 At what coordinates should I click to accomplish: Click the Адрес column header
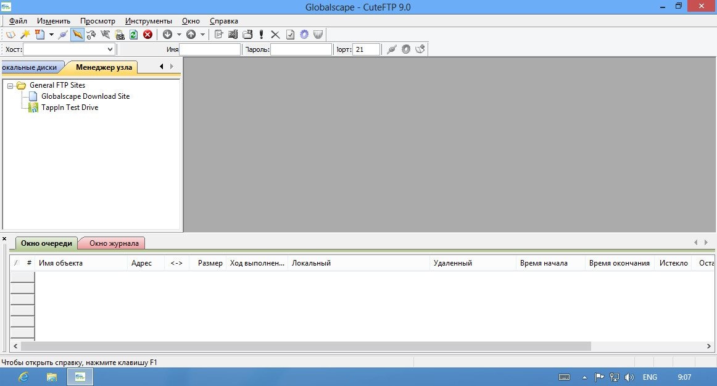(146, 263)
